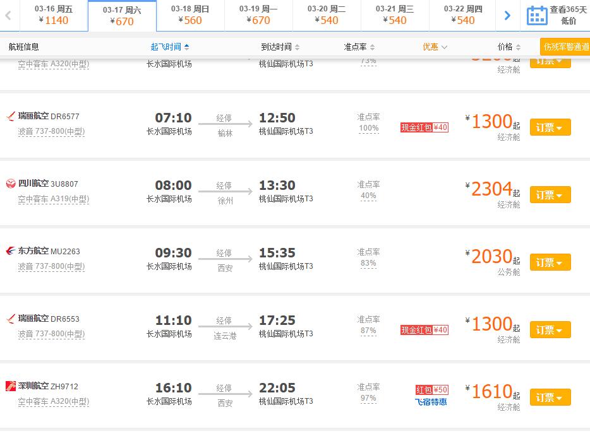Click the Sichuan Airlines logo for 3U8807
This screenshot has height=441, width=590.
point(11,184)
